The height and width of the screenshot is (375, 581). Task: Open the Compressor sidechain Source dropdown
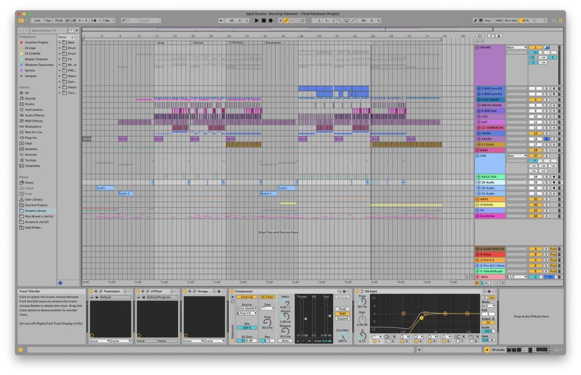pyautogui.click(x=247, y=309)
